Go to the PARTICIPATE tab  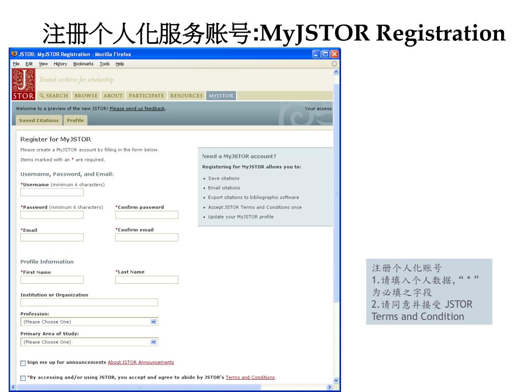[x=146, y=95]
